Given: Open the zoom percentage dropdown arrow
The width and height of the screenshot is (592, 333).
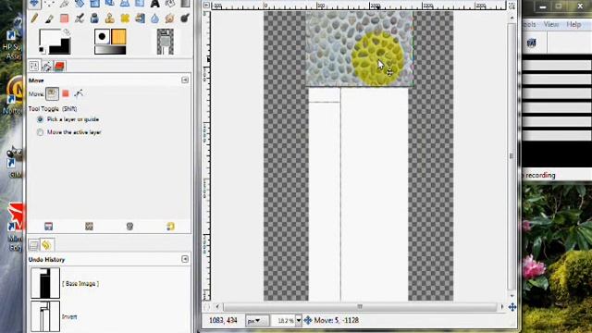Looking at the screenshot, I should point(298,321).
